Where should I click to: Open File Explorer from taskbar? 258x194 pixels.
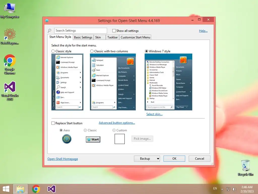coord(20,189)
